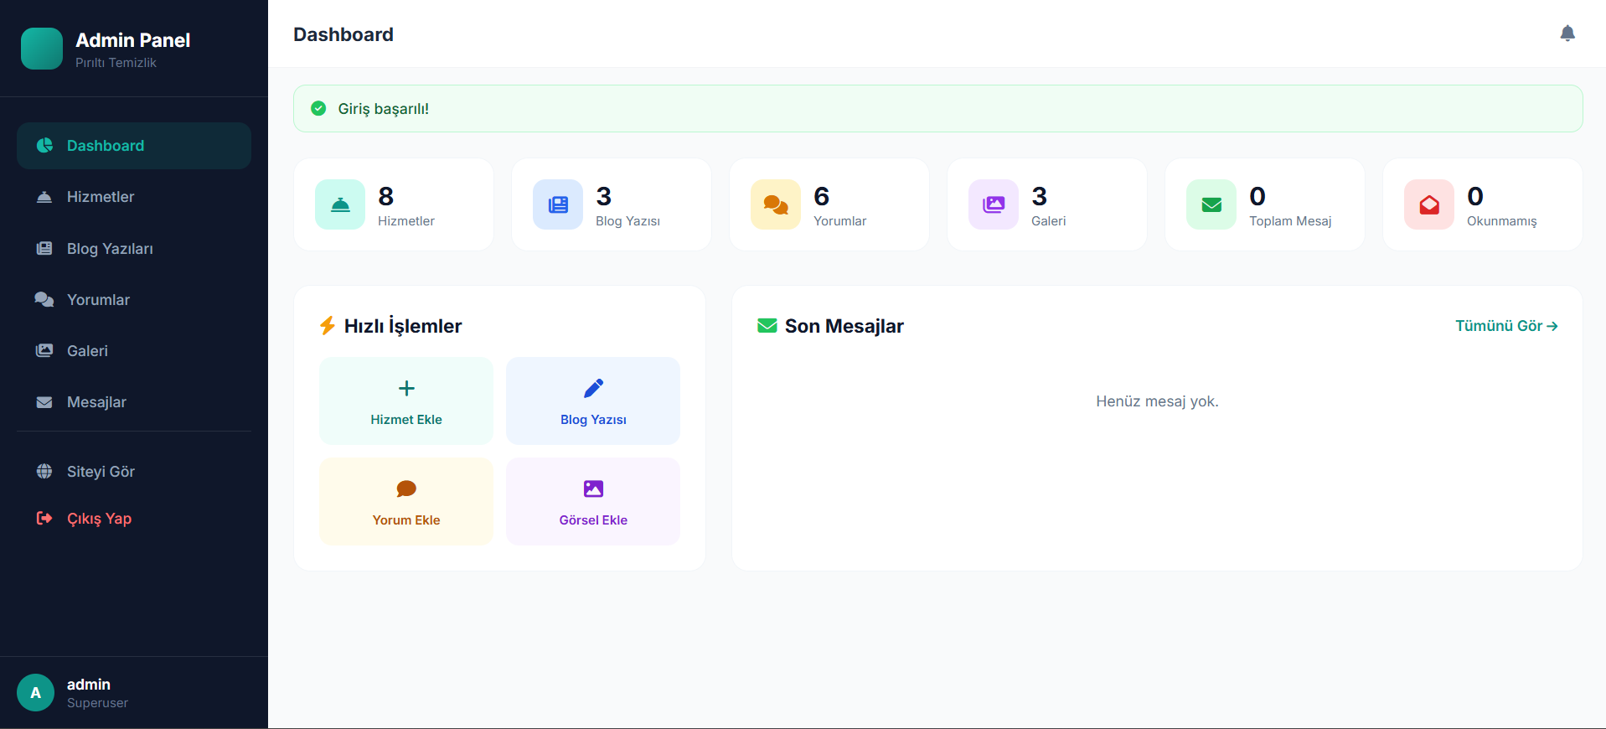The height and width of the screenshot is (729, 1606).
Task: Click the admin avatar circle
Action: [35, 693]
